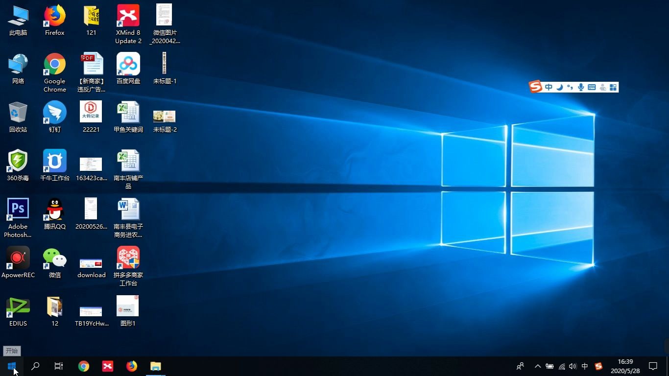The image size is (669, 376).
Task: Select the 此电脑 desktop icon
Action: coord(18,21)
